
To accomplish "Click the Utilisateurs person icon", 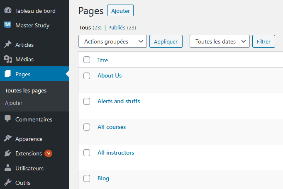I will coord(8,168).
